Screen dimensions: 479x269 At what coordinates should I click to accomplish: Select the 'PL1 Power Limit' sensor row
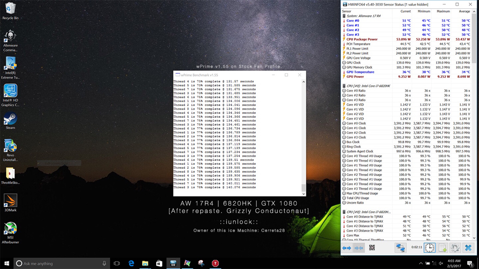coord(406,49)
